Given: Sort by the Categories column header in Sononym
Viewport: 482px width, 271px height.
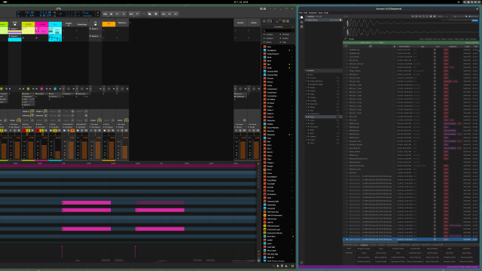Looking at the screenshot, I should 453,47.
